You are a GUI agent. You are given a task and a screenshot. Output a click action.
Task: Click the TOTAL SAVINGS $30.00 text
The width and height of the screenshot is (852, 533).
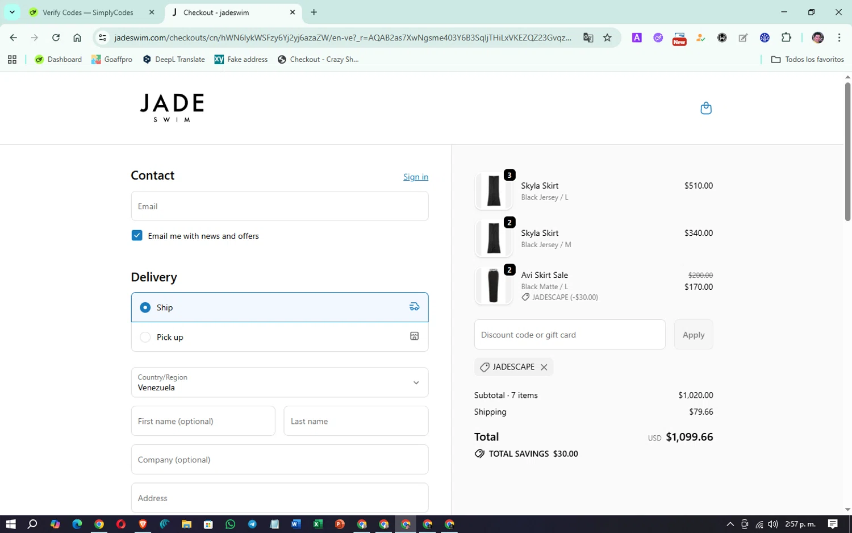(533, 454)
